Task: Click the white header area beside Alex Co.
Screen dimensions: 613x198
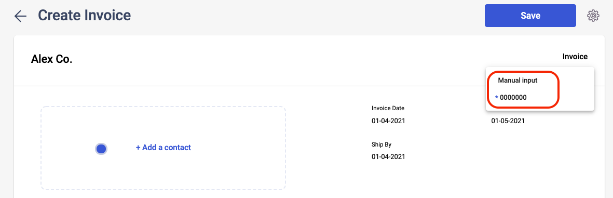Action: [313, 60]
